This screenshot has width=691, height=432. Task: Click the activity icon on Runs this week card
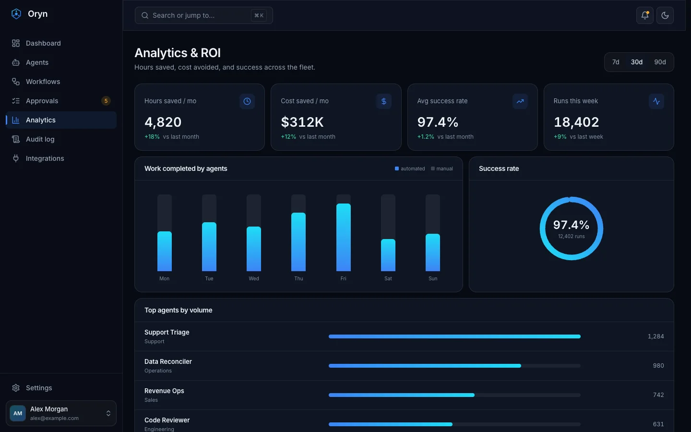pyautogui.click(x=656, y=101)
